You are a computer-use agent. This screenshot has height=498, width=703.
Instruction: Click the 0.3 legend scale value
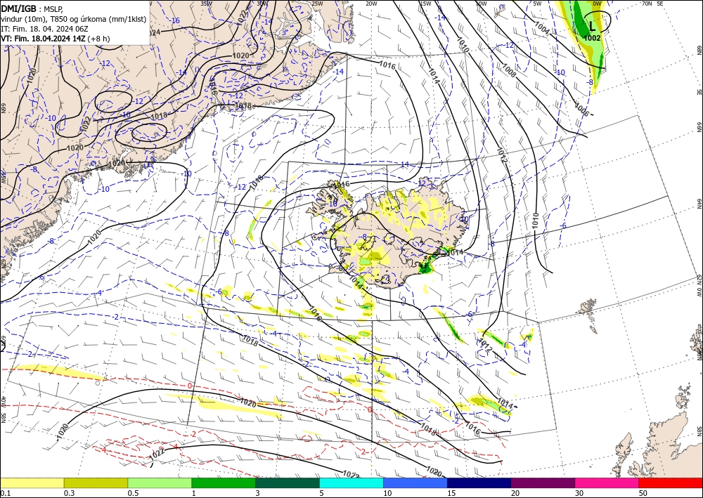coord(69,493)
